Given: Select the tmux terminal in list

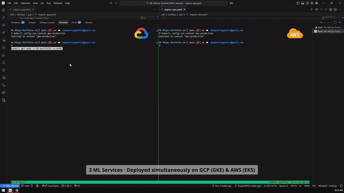Looking at the screenshot, I should tap(328, 31).
